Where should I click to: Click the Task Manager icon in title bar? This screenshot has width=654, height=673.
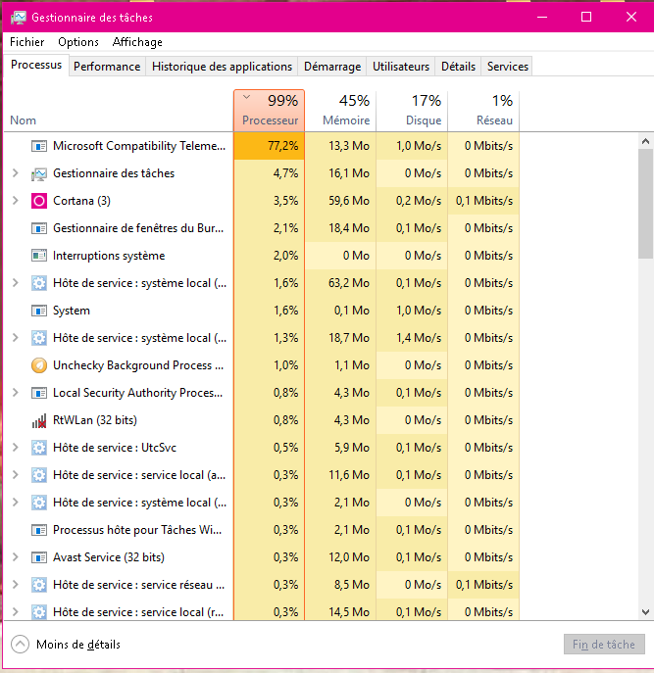click(19, 18)
